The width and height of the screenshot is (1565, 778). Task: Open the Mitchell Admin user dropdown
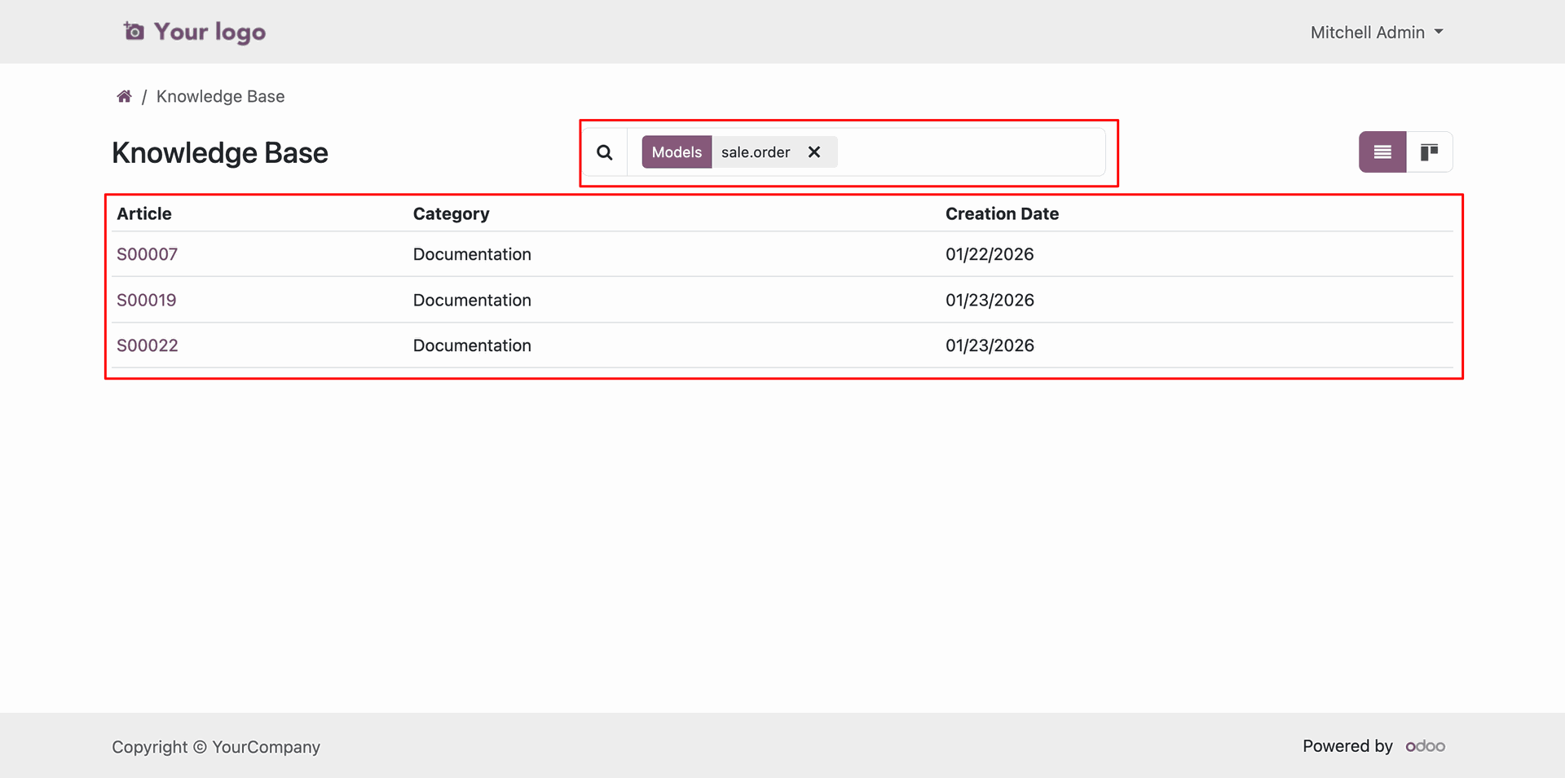pyautogui.click(x=1376, y=33)
